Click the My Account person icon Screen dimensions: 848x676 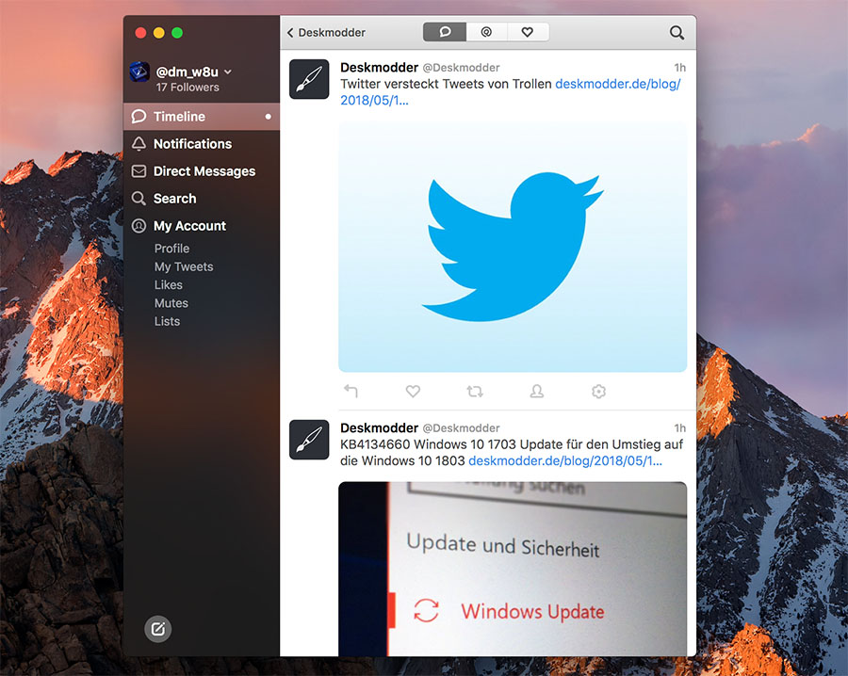click(139, 226)
